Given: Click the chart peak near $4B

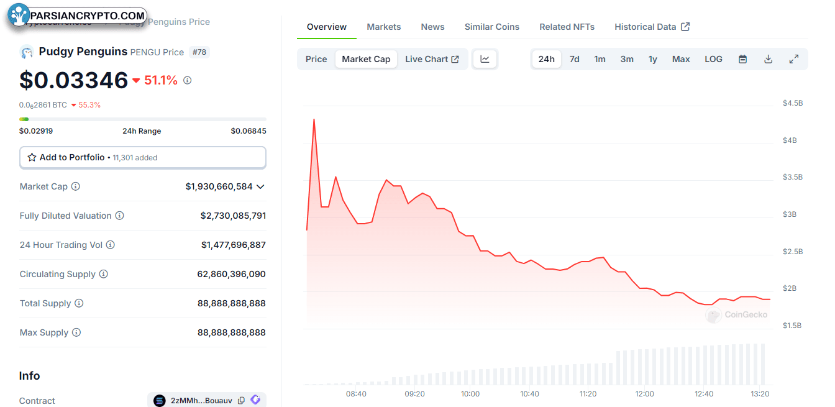Looking at the screenshot, I should pyautogui.click(x=314, y=119).
